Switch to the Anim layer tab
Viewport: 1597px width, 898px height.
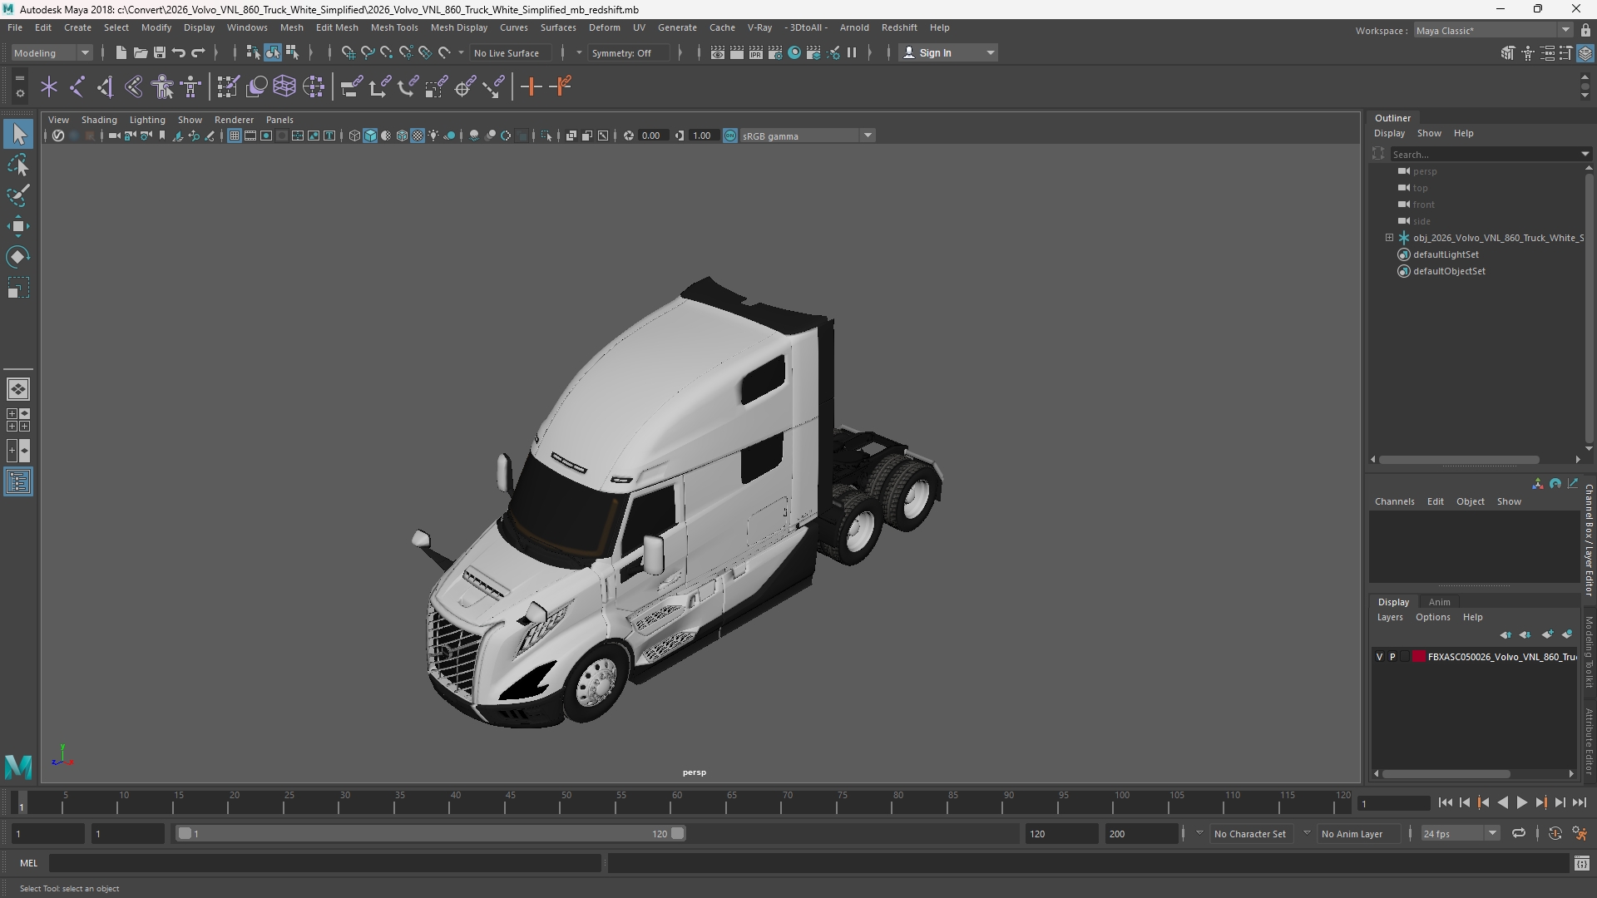(1439, 602)
